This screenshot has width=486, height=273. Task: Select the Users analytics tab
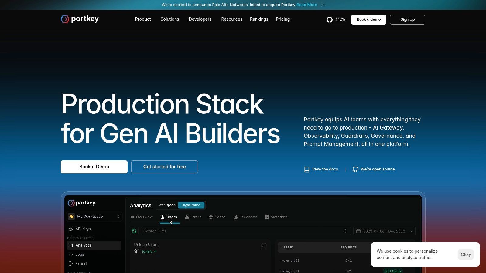point(169,217)
